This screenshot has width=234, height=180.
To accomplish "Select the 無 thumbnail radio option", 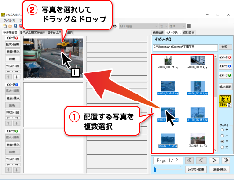I will click(x=222, y=130).
